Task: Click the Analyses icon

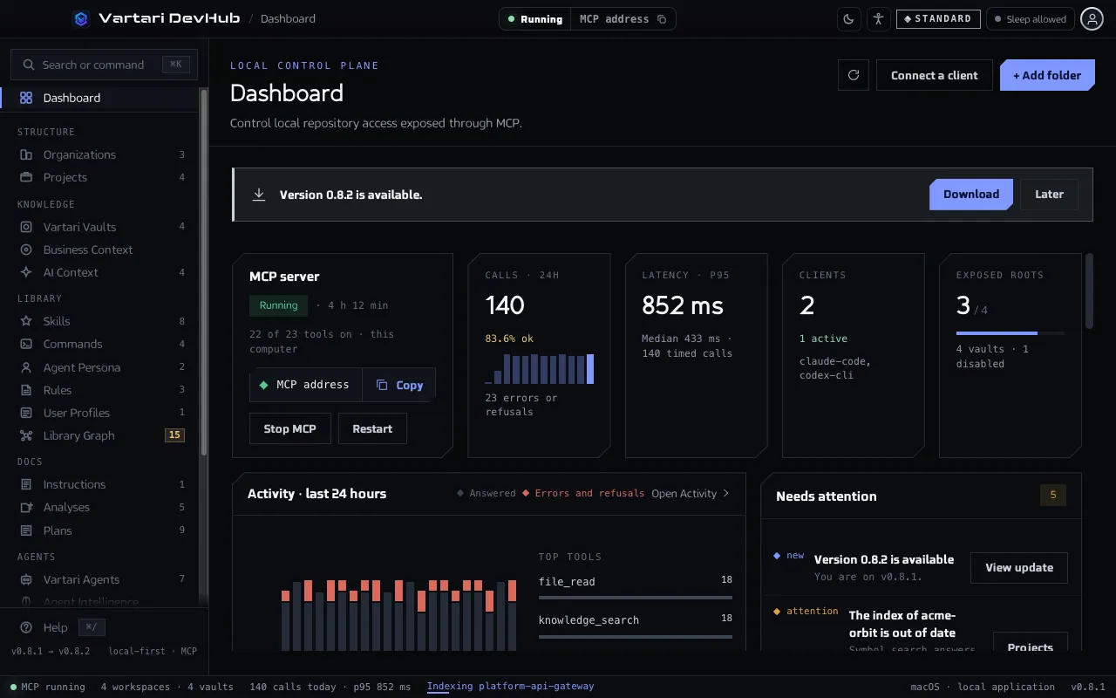Action: pos(26,507)
